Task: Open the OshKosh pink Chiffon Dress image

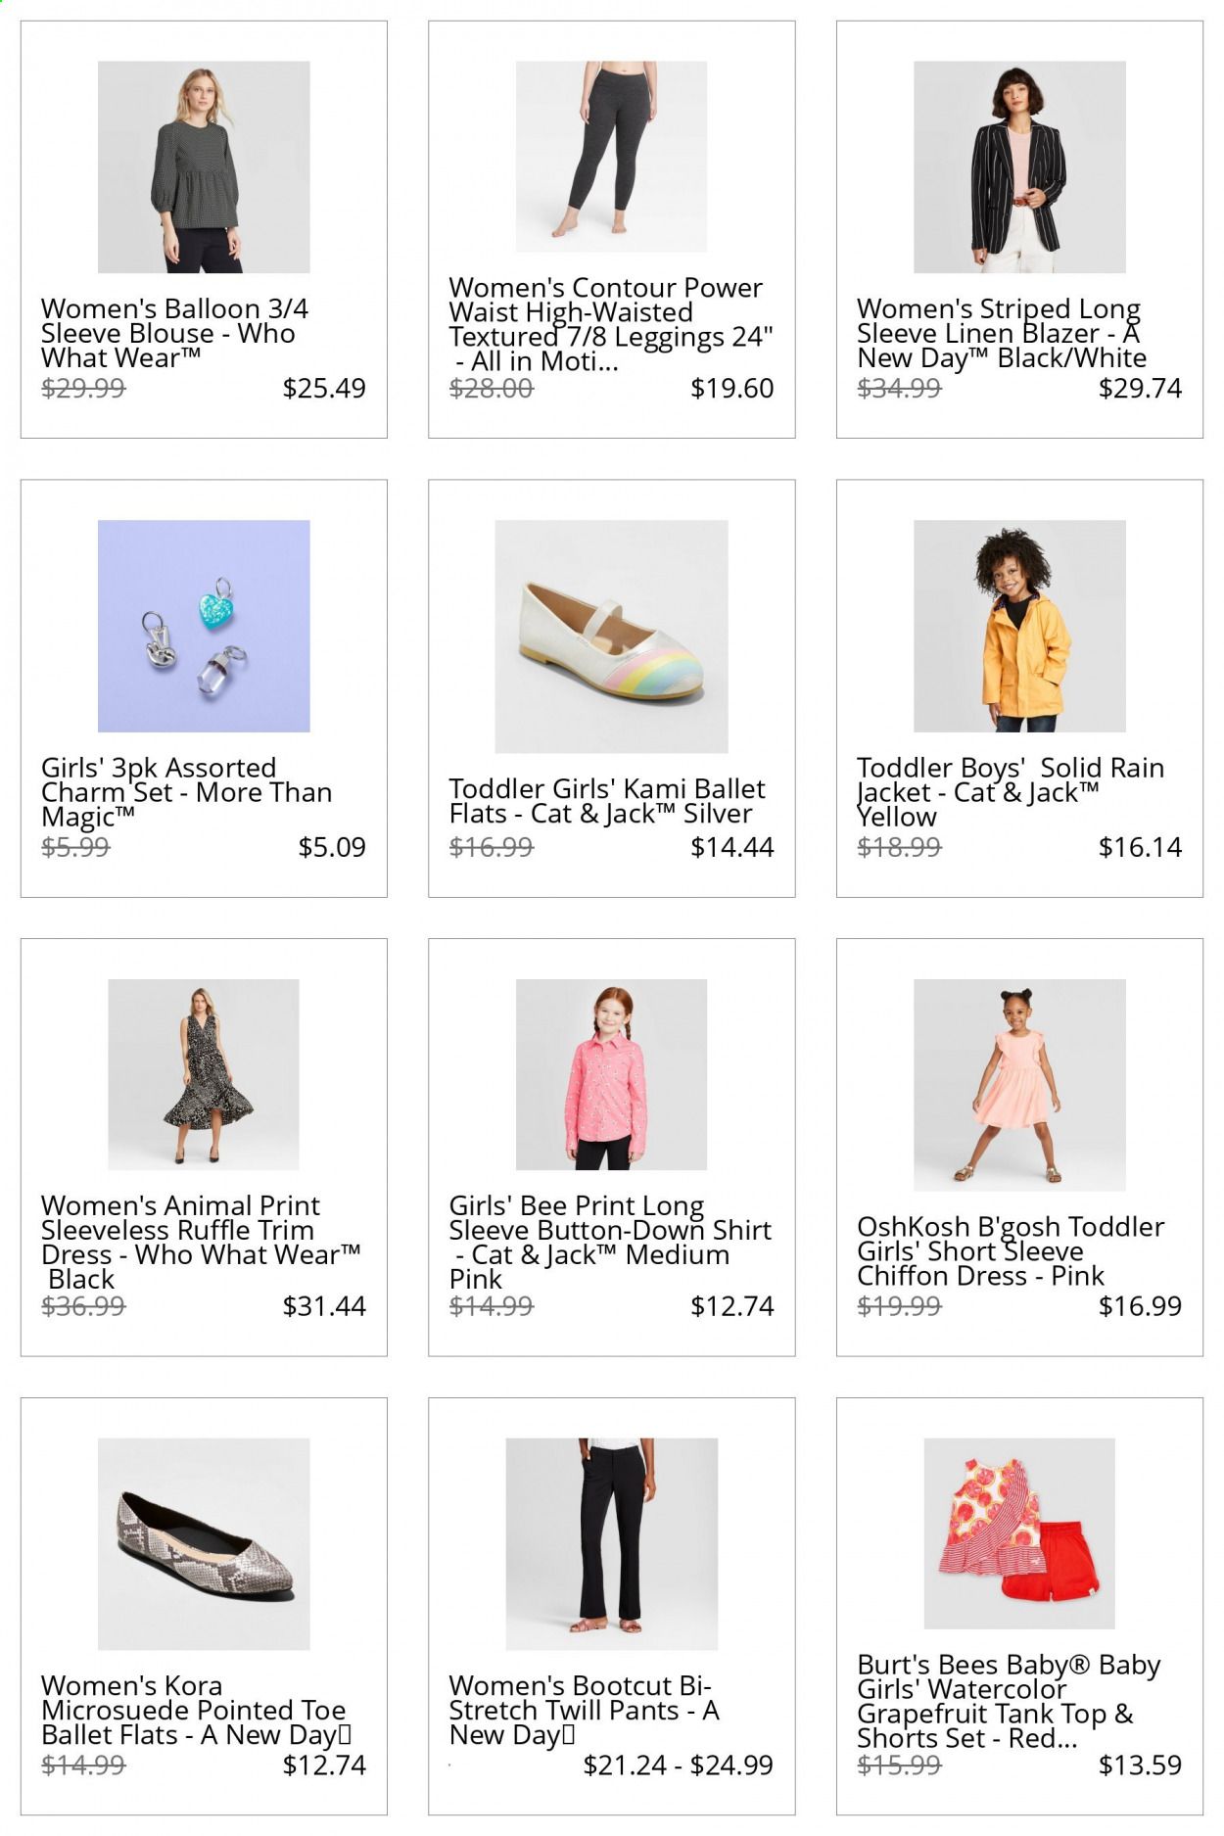Action: pyautogui.click(x=1019, y=1085)
